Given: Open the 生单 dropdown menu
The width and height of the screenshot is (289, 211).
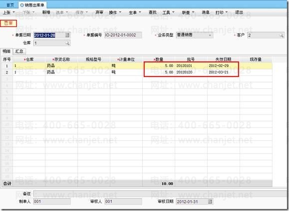Looking at the screenshot, I should click(135, 12).
